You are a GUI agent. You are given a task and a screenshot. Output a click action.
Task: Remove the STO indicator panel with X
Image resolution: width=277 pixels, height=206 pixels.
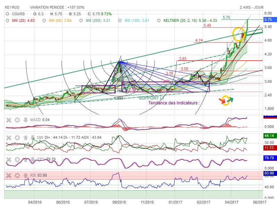click(9, 160)
